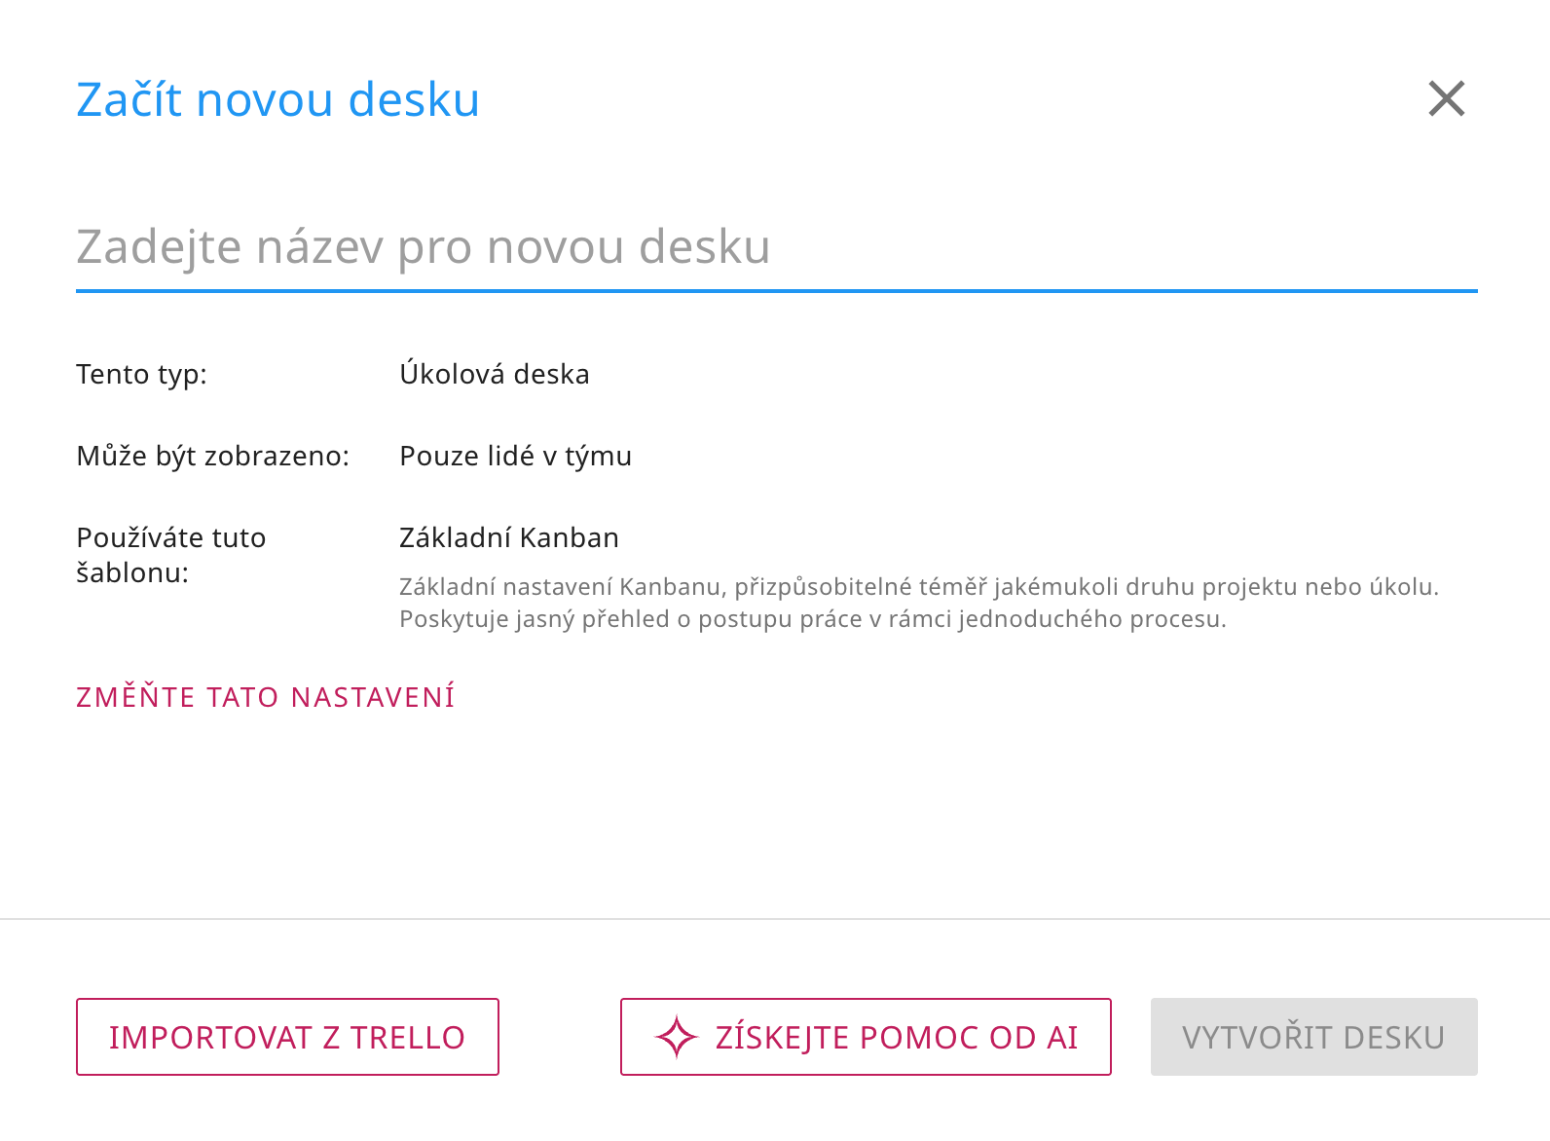Click the blue underline below the name field
The height and width of the screenshot is (1141, 1550).
[x=775, y=290]
